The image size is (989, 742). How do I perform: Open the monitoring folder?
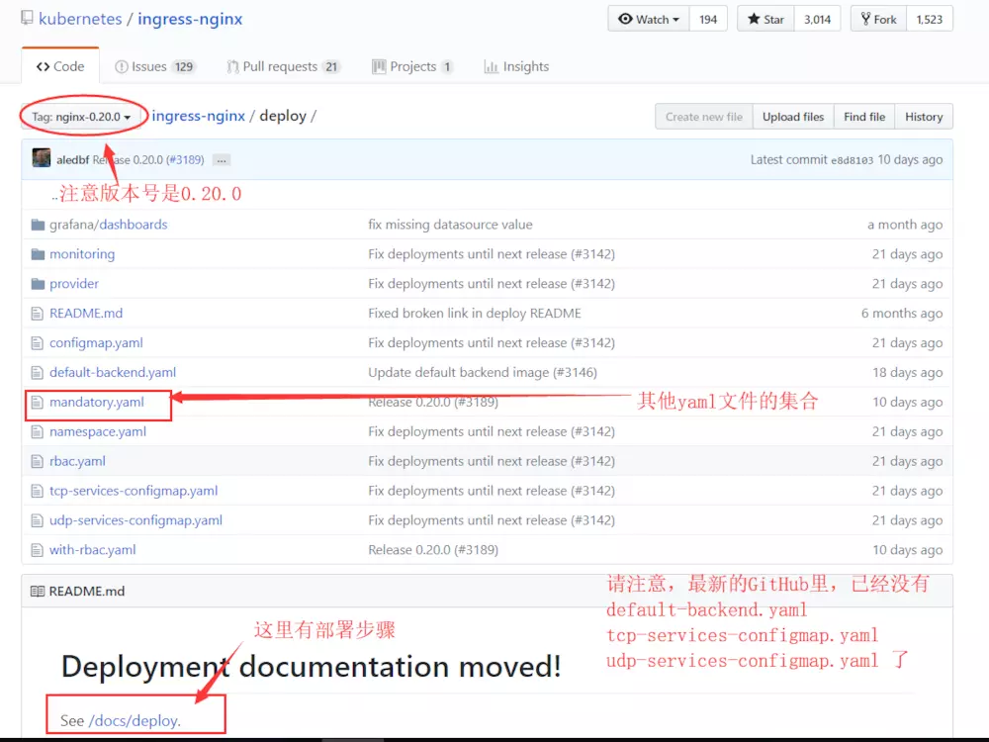[82, 254]
